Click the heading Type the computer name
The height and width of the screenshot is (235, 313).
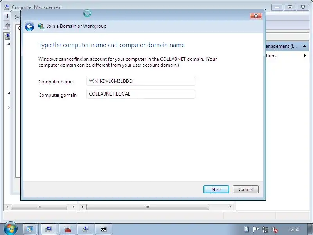click(112, 45)
